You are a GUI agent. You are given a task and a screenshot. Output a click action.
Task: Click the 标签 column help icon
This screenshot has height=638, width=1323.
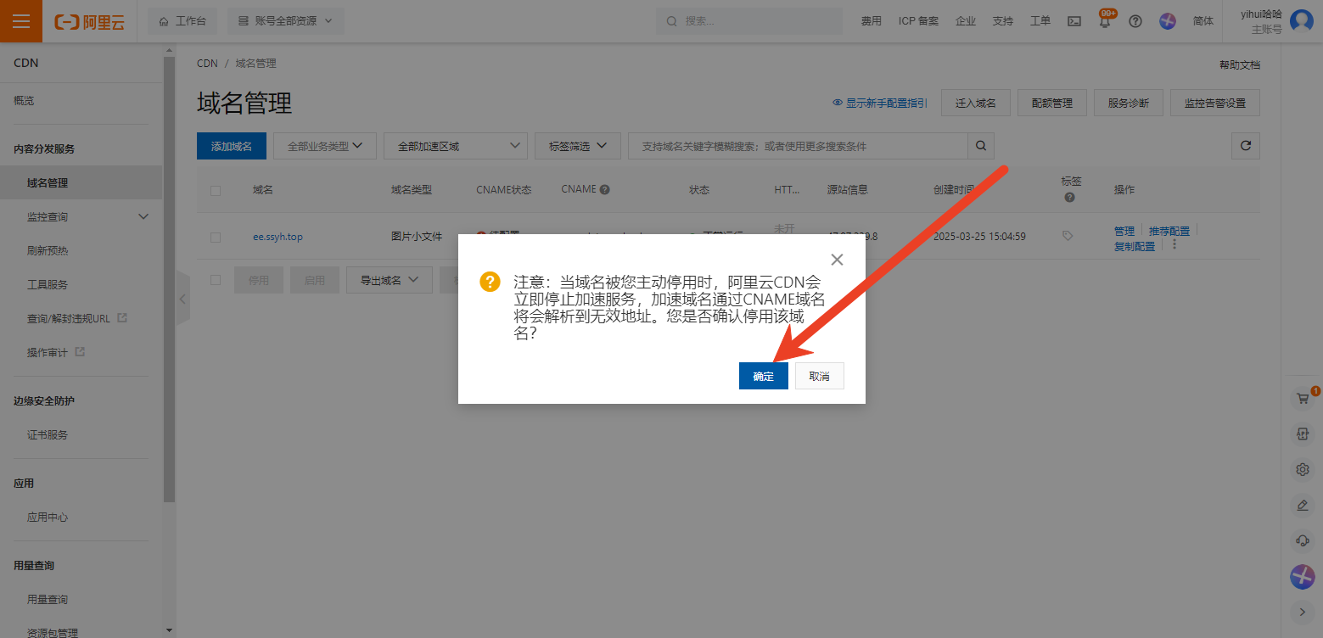(x=1069, y=198)
